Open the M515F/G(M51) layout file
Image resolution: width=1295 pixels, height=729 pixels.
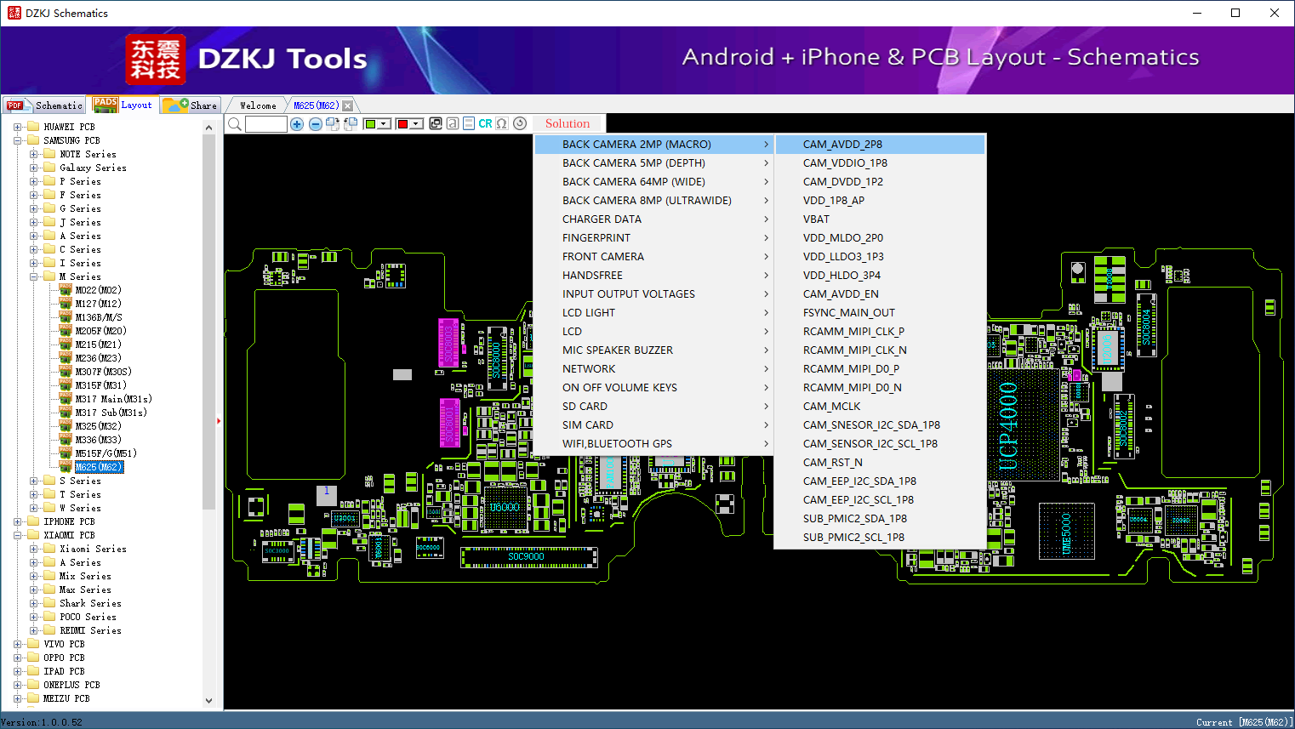click(x=106, y=453)
